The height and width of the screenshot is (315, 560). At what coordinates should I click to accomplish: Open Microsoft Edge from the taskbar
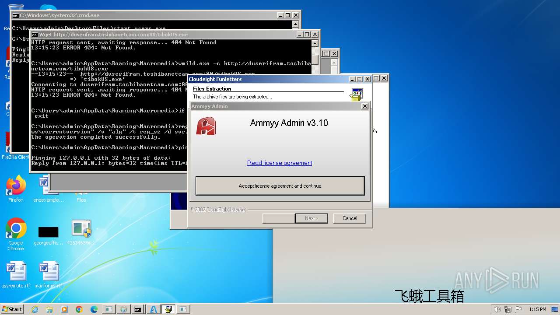(x=94, y=309)
